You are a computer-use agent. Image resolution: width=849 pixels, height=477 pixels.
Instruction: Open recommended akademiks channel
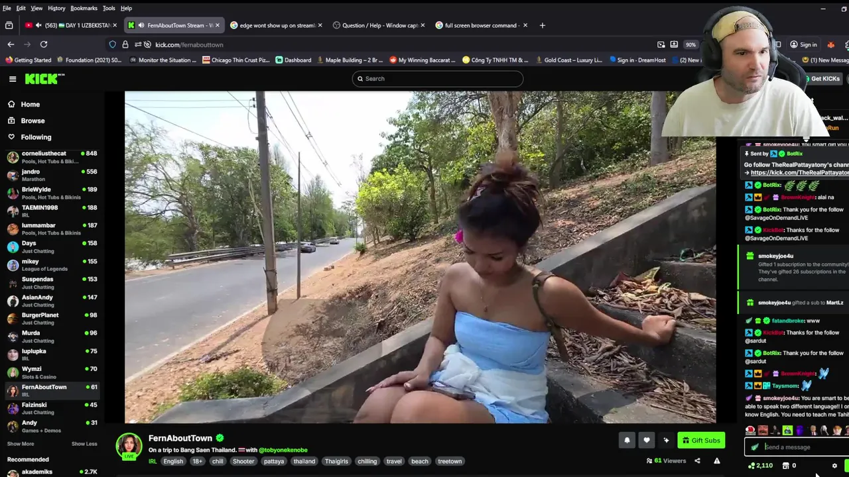52,472
